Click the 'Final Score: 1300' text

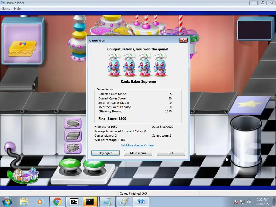[x=112, y=119]
